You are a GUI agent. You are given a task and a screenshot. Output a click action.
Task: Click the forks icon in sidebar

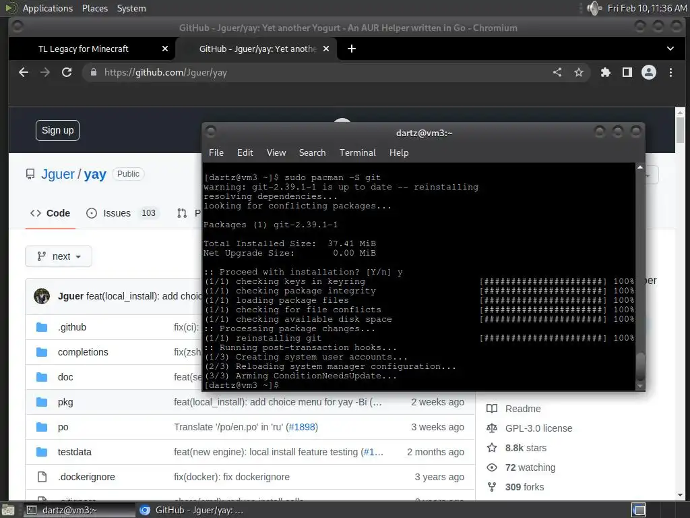coord(492,487)
